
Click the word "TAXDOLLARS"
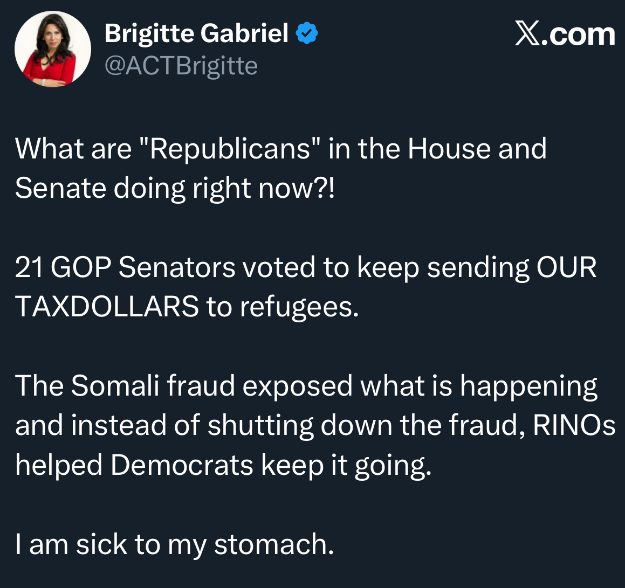(107, 307)
